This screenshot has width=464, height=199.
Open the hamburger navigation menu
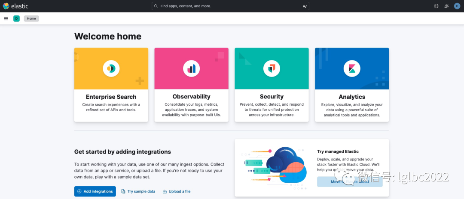[6, 18]
